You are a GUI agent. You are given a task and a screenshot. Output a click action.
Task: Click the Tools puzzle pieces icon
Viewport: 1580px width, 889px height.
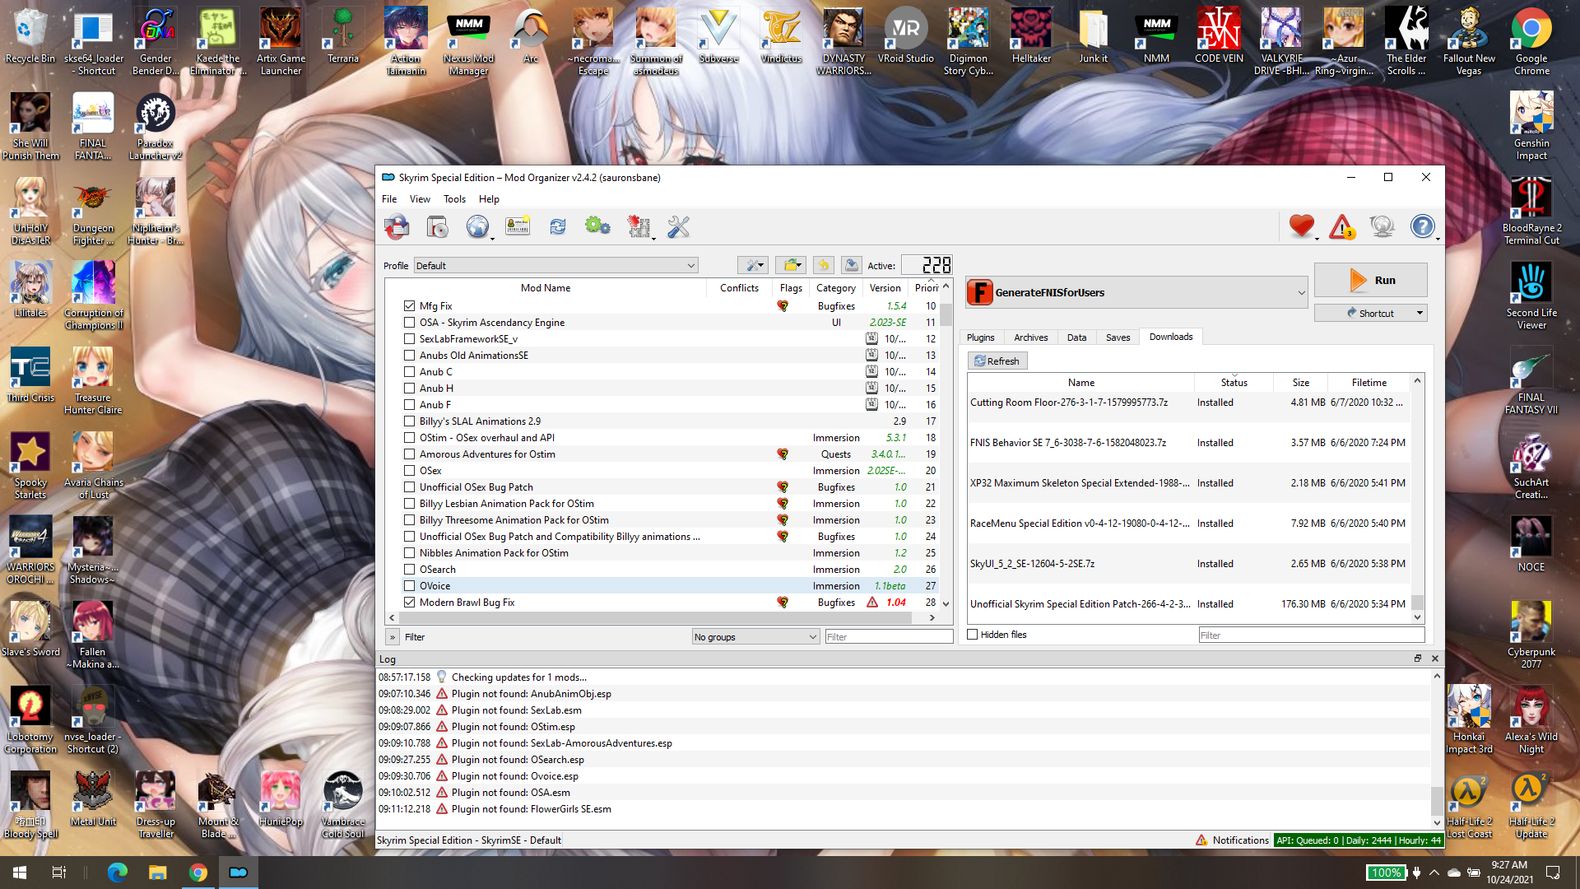[639, 226]
